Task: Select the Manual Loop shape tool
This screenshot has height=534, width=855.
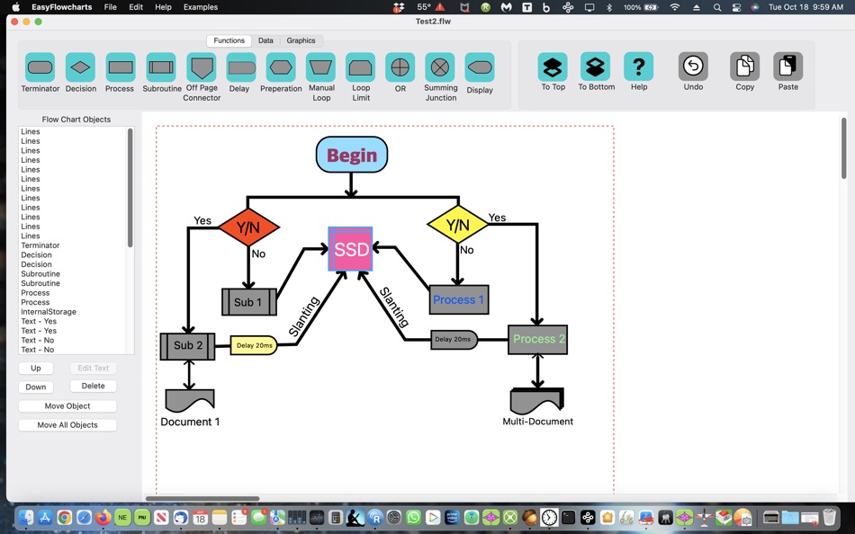Action: (320, 67)
